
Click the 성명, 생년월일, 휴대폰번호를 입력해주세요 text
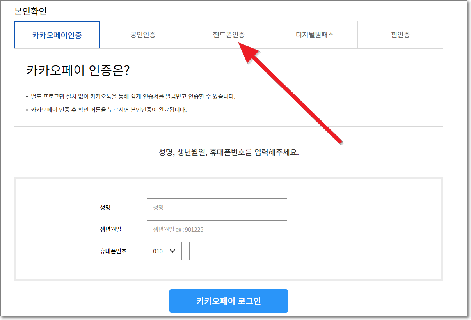[229, 152]
